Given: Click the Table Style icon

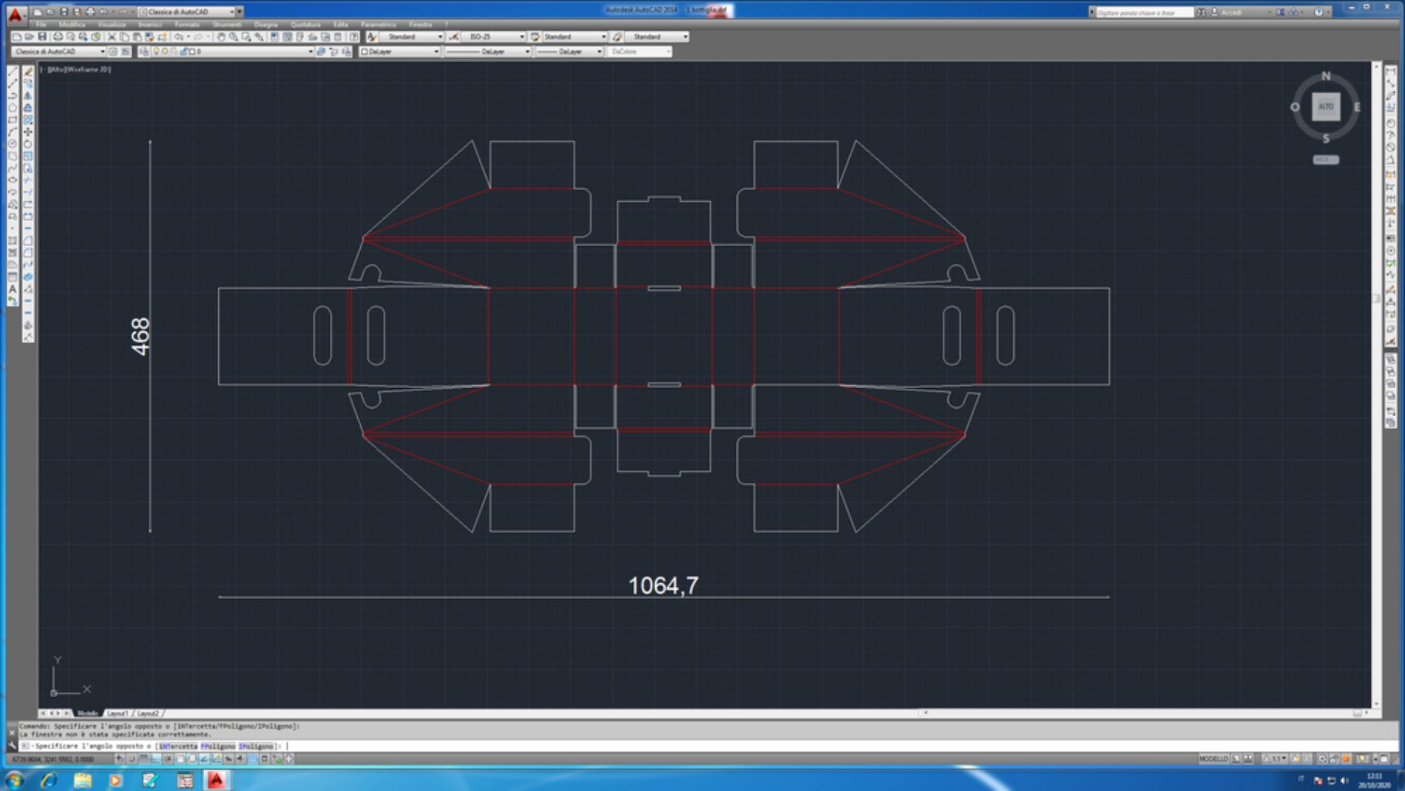Looking at the screenshot, I should pyautogui.click(x=535, y=36).
